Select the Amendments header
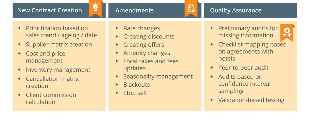Screen dimensions: 313x118 point(155,10)
